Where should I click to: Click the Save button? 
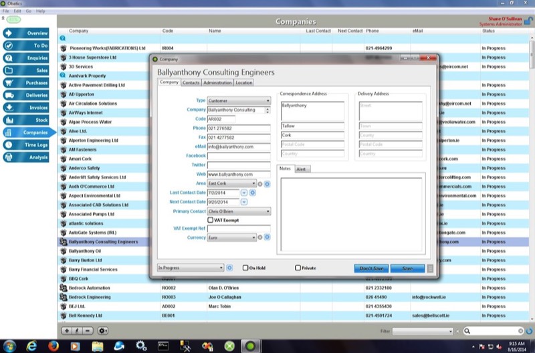click(x=408, y=268)
